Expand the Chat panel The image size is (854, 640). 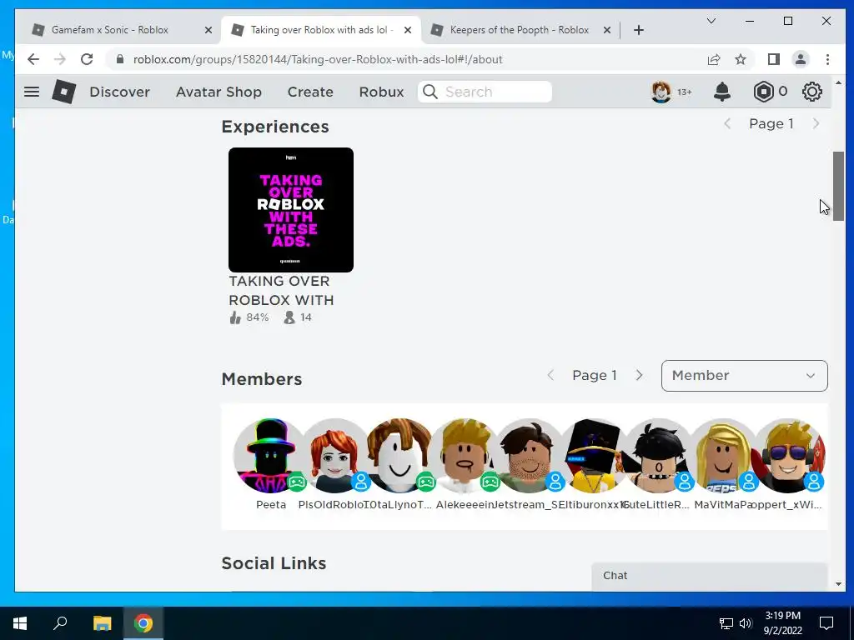709,576
